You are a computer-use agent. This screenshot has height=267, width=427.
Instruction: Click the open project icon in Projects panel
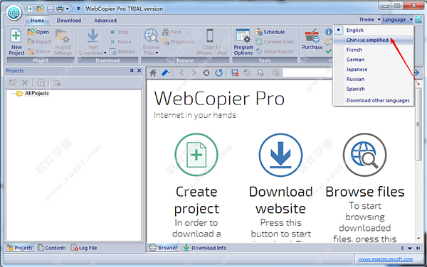click(13, 82)
